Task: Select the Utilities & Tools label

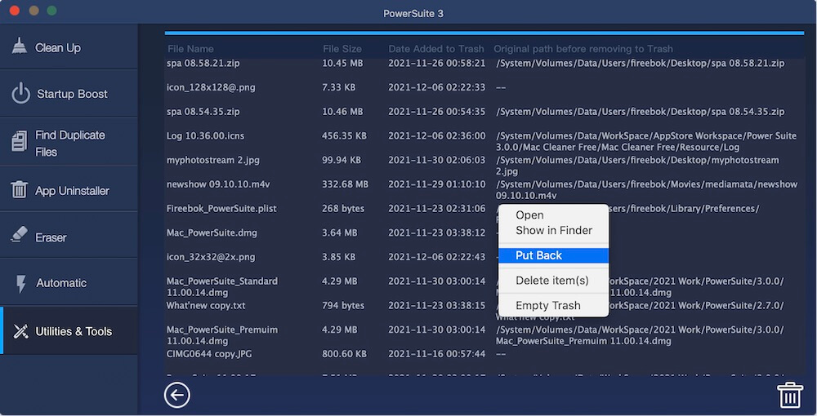Action: (74, 331)
